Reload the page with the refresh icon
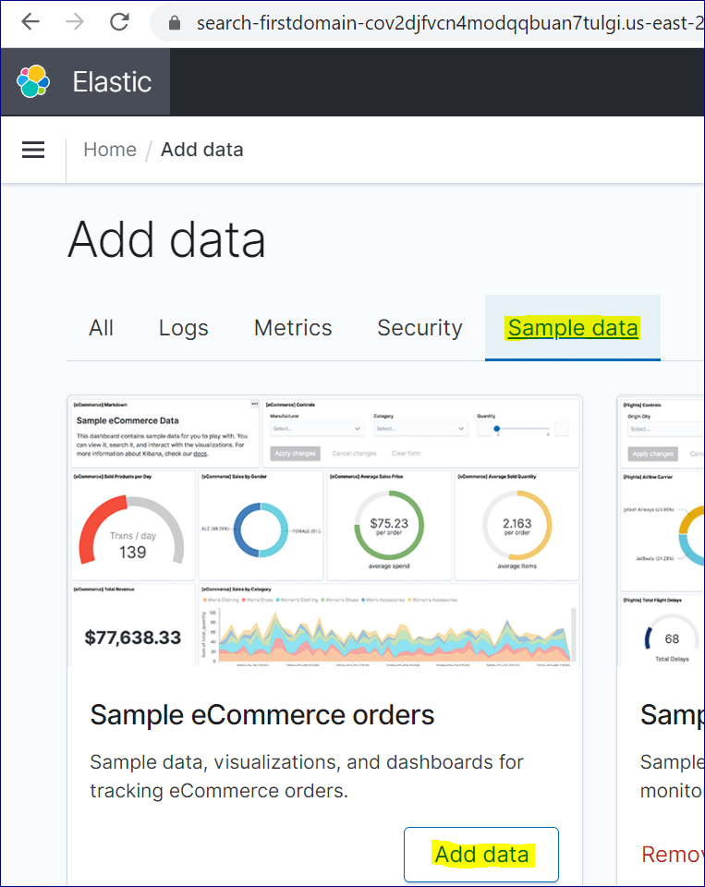Image resolution: width=705 pixels, height=887 pixels. tap(119, 22)
